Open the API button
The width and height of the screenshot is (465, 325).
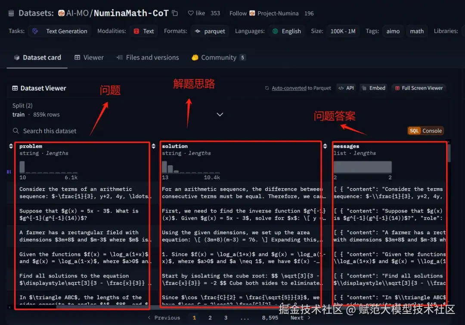(346, 88)
